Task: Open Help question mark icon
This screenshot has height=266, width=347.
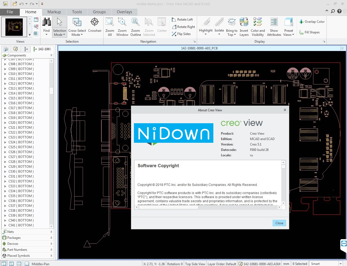Action: coord(339,11)
